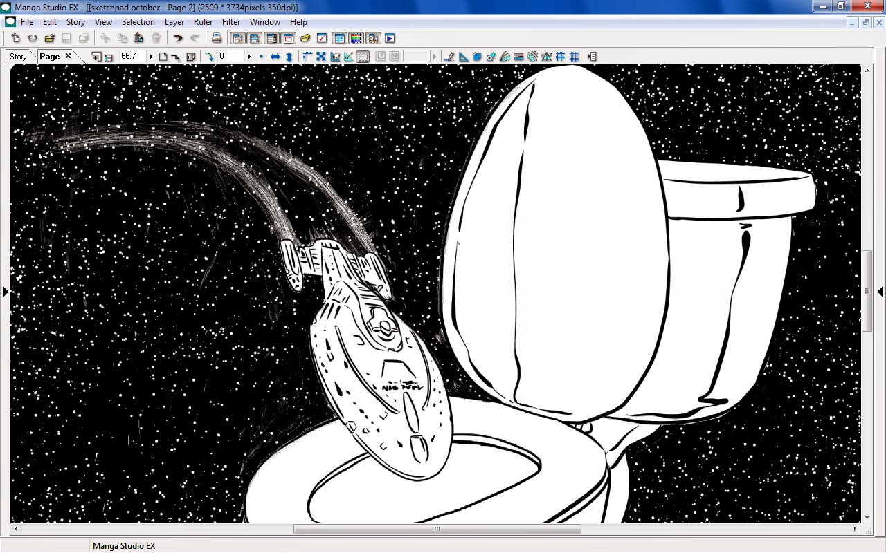Click the horizontal scrollbar thumb

click(x=437, y=529)
